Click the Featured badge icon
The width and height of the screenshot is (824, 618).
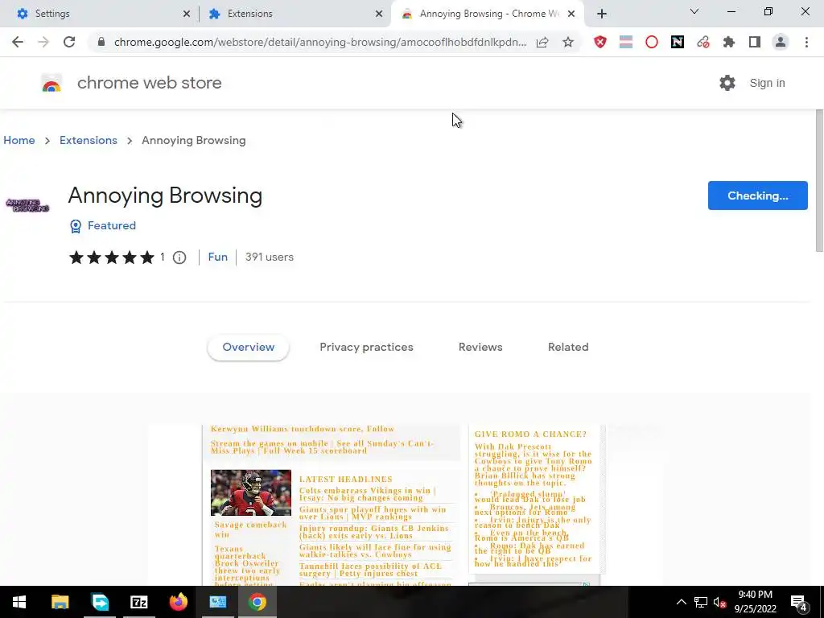click(x=76, y=226)
